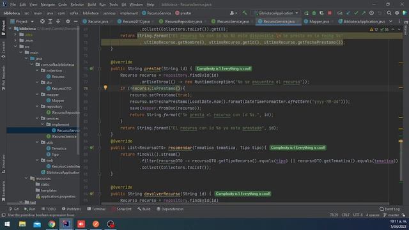This screenshot has height=230, width=409.
Task: Open the Mail app in taskbar
Action: [x=37, y=224]
